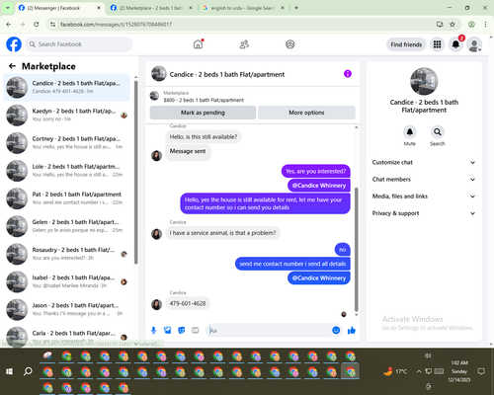Reload the page with the refresh icon

(x=37, y=25)
